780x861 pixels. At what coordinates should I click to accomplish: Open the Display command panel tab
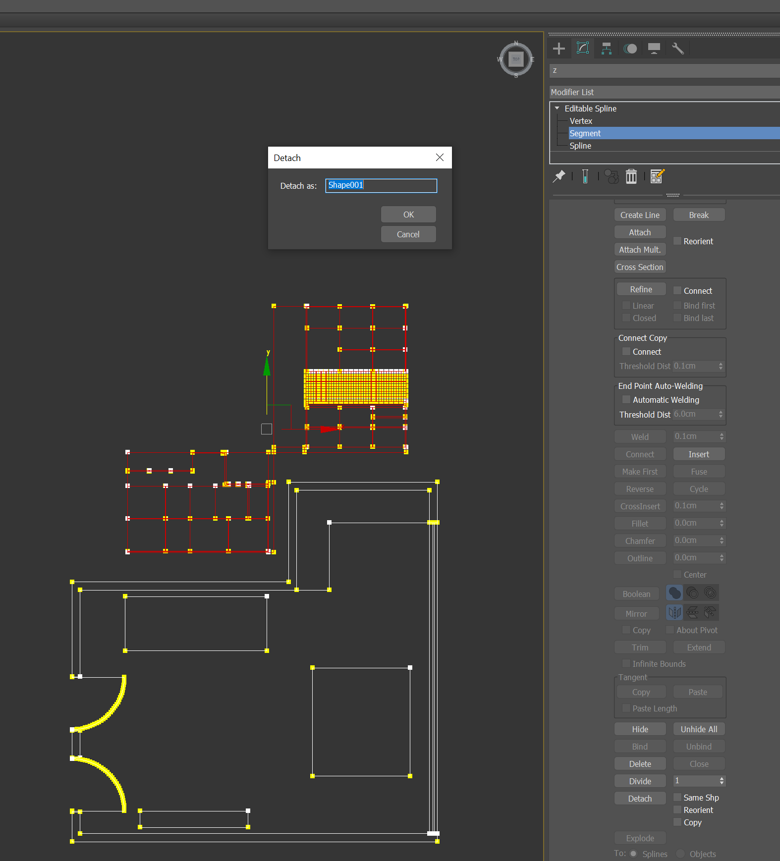tap(654, 49)
